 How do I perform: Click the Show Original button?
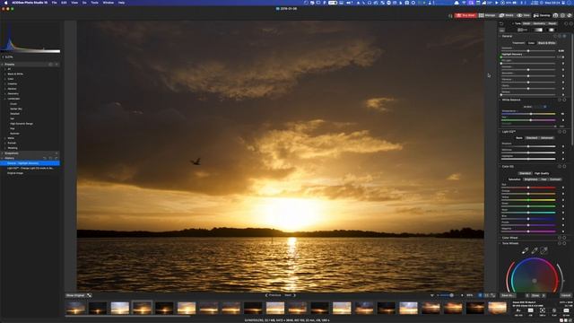[75, 295]
